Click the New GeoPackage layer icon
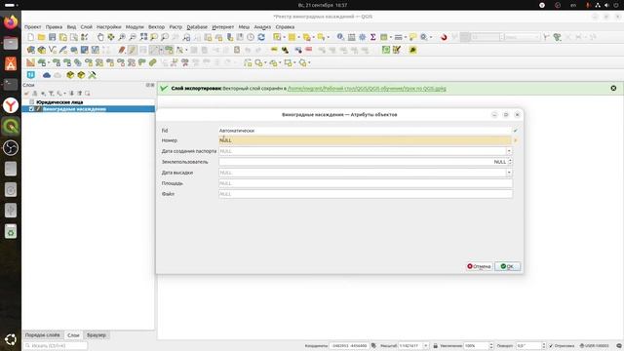Image resolution: width=624 pixels, height=351 pixels. coord(41,50)
